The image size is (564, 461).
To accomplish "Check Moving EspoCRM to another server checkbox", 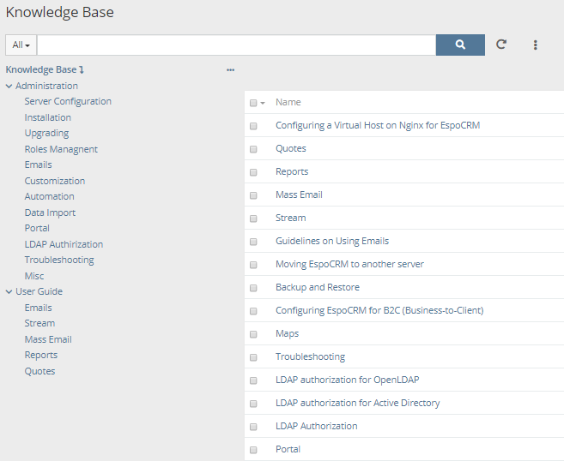I will click(x=253, y=265).
